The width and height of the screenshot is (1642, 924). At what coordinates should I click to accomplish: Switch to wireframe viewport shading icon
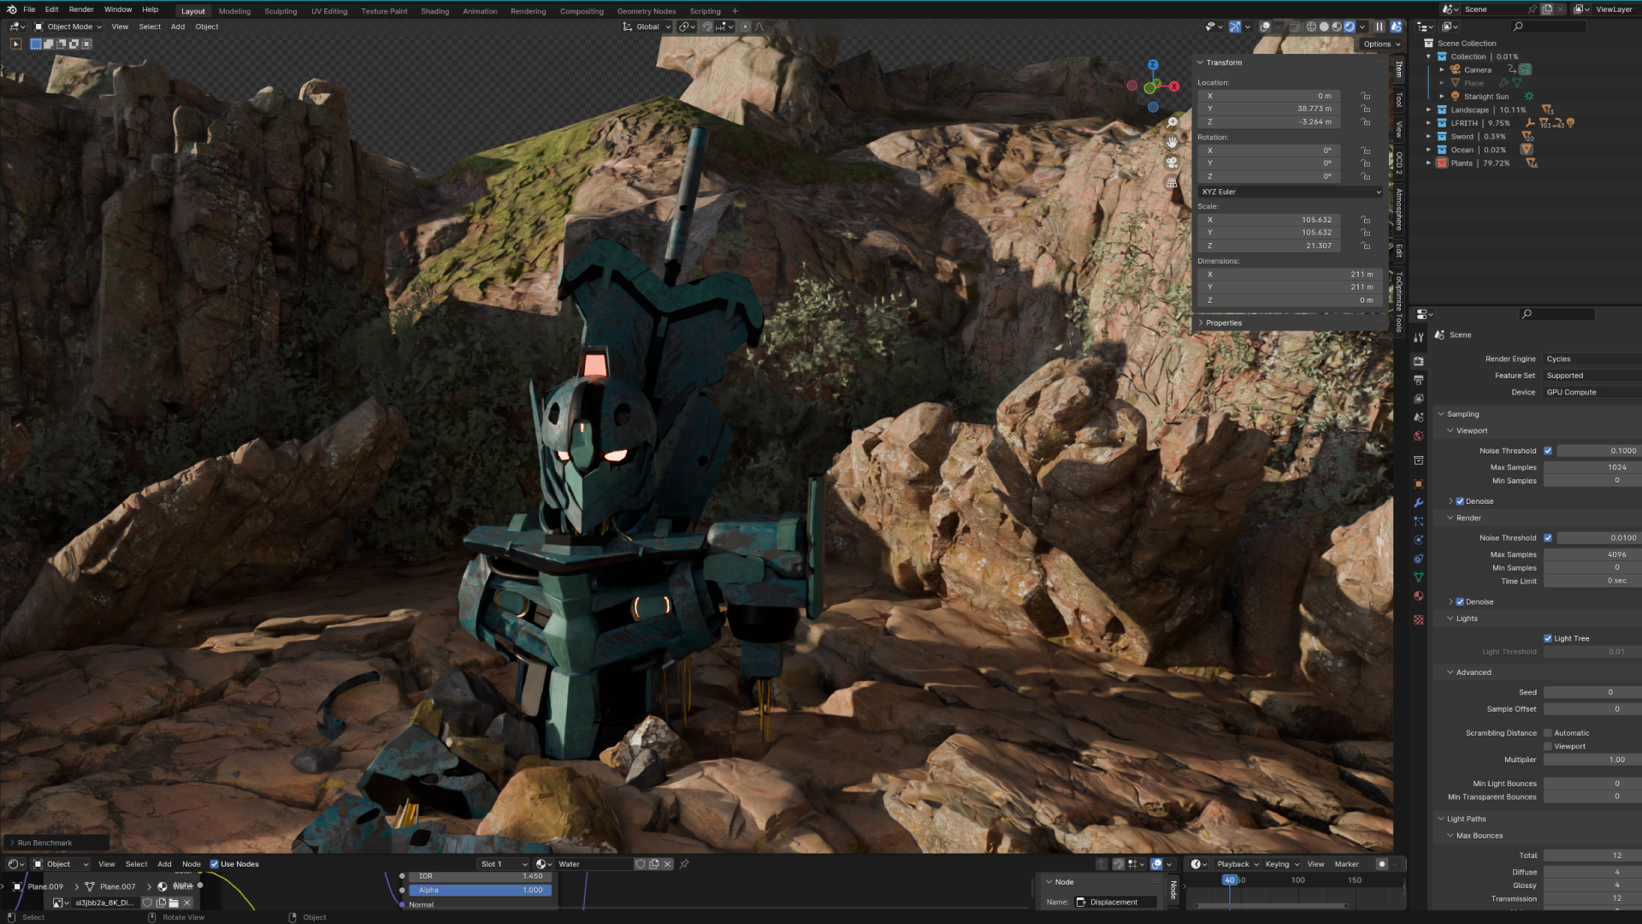point(1311,27)
